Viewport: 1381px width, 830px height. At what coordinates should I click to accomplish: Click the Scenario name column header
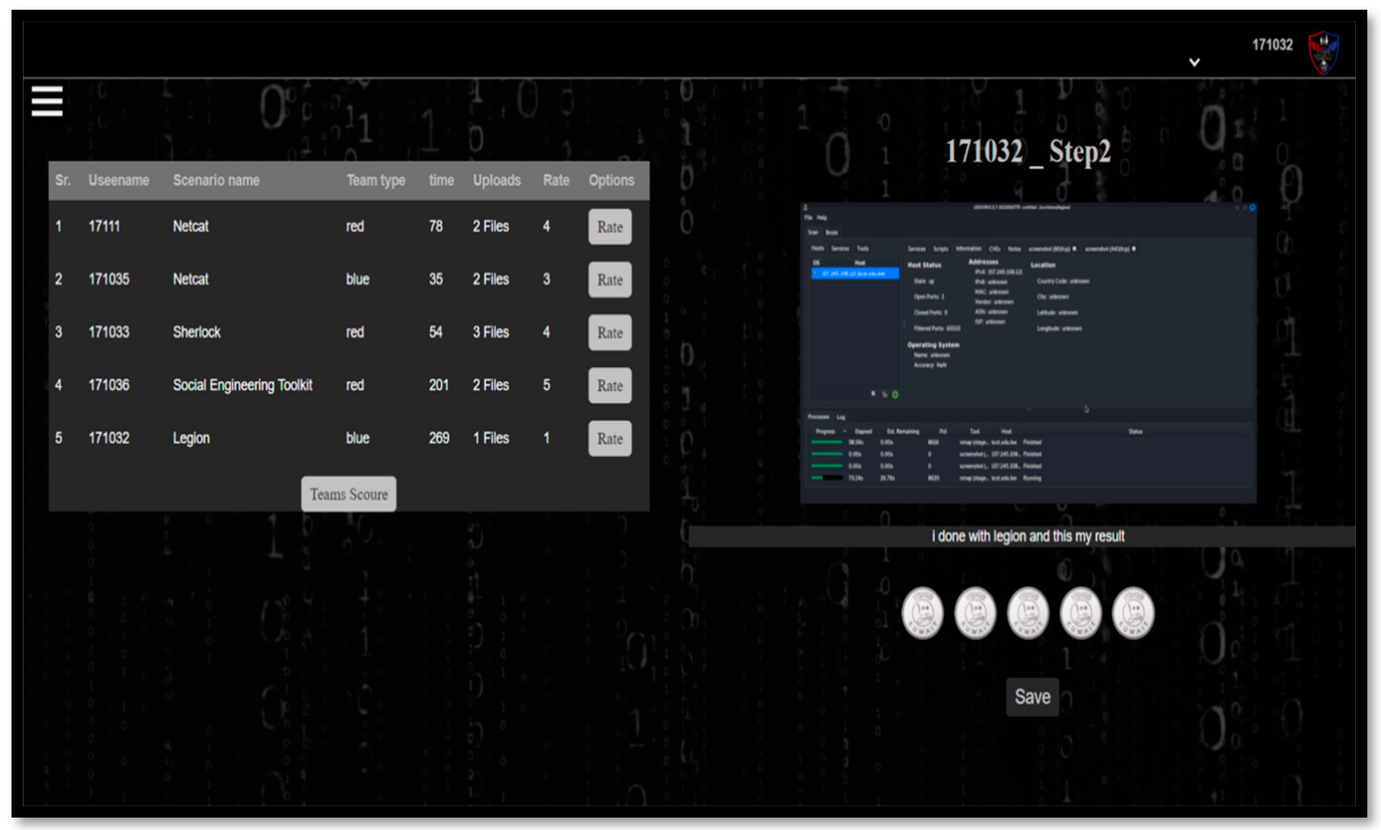click(x=216, y=180)
